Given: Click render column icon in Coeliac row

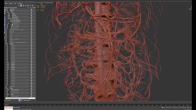Looking at the screenshot, I should click(31, 14).
